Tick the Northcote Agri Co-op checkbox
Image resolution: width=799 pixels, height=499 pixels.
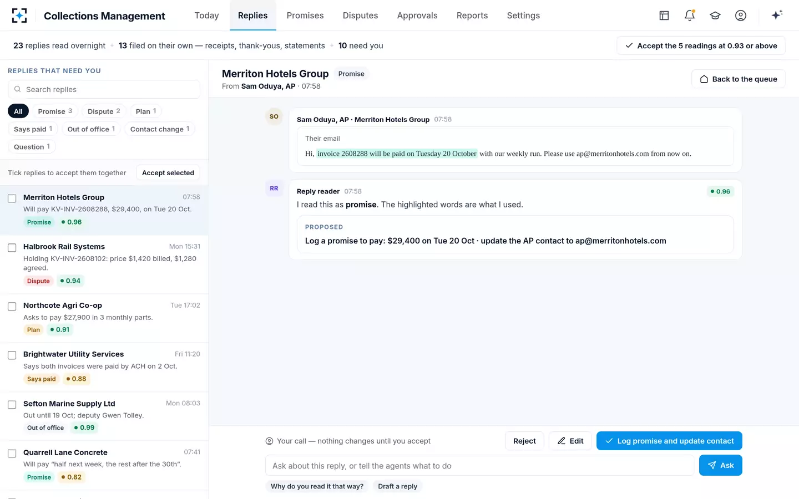point(12,307)
